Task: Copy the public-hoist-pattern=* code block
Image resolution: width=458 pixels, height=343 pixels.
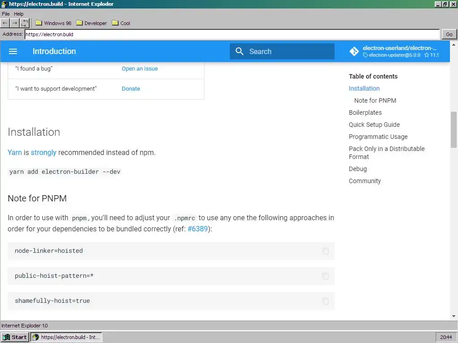Action: coord(326,276)
